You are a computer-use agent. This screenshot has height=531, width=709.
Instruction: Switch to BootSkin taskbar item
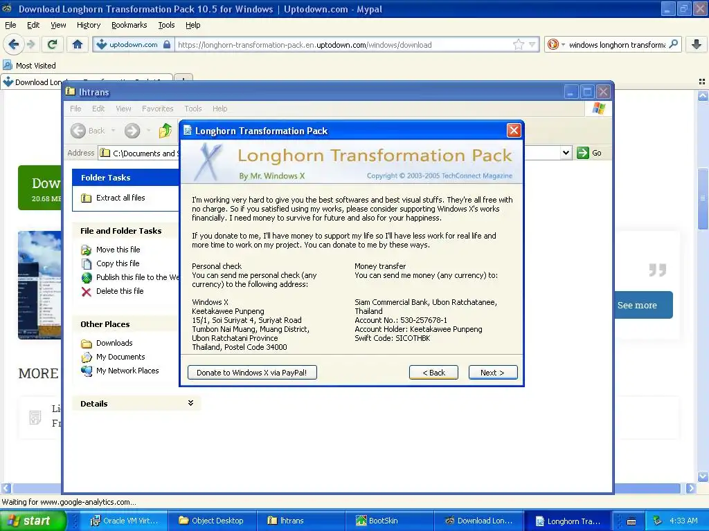point(389,521)
